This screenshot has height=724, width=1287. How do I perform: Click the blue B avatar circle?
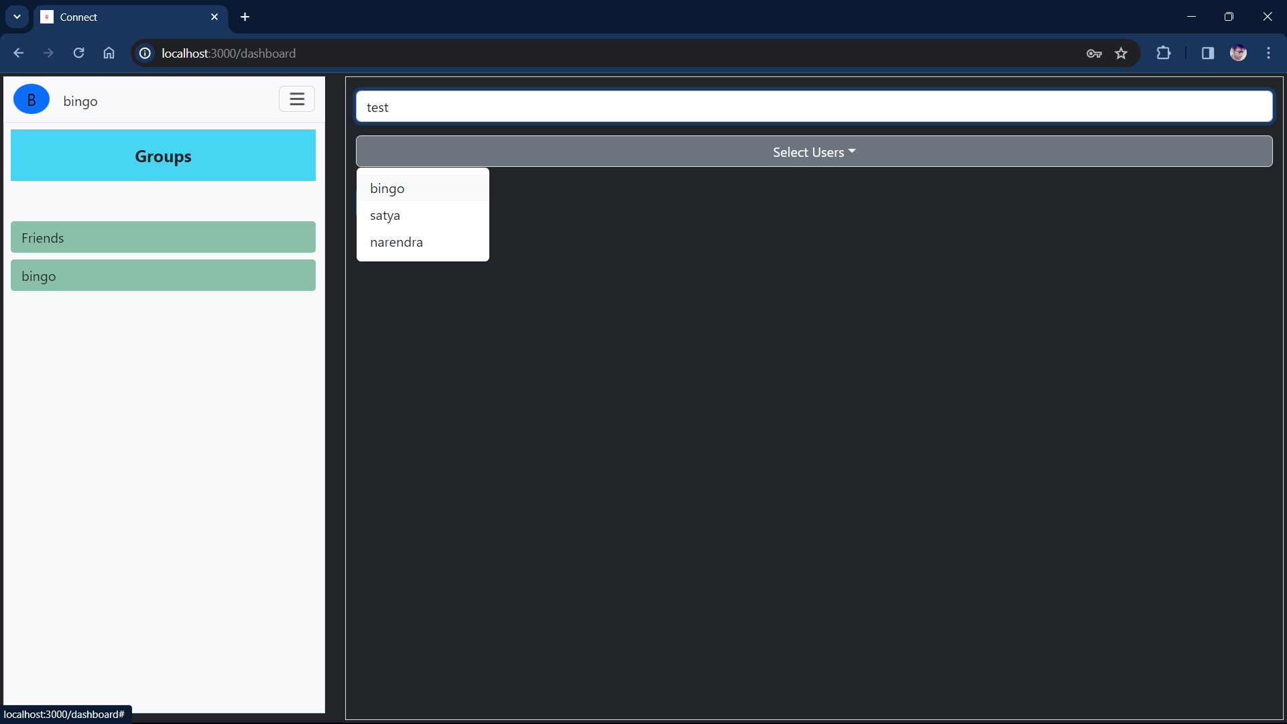coord(32,100)
